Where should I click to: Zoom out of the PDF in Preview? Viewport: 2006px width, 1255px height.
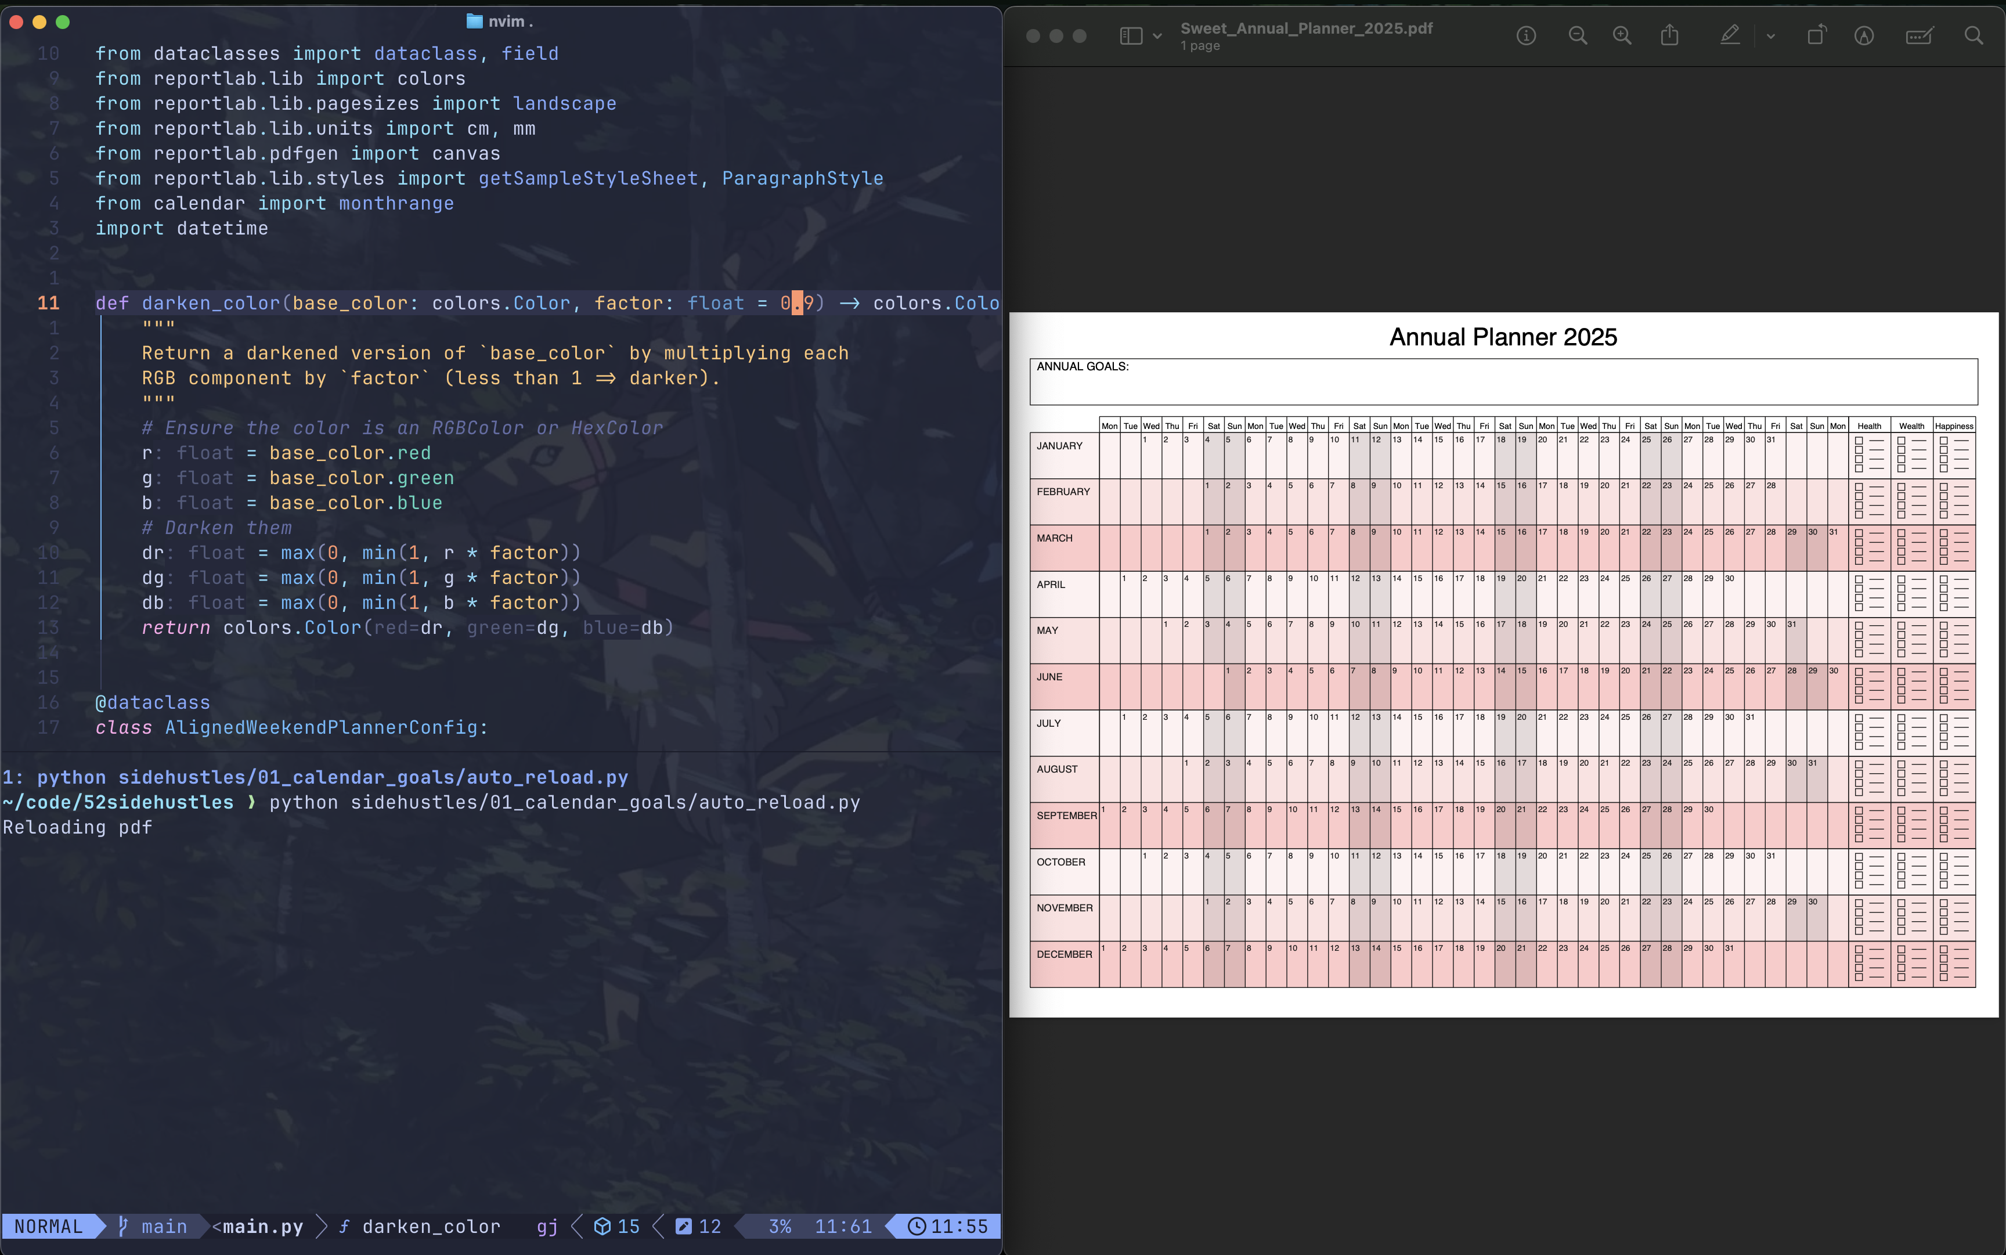tap(1578, 35)
